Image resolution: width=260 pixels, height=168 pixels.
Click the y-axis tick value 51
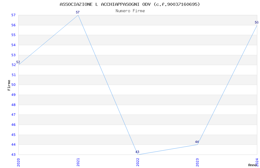13,75
